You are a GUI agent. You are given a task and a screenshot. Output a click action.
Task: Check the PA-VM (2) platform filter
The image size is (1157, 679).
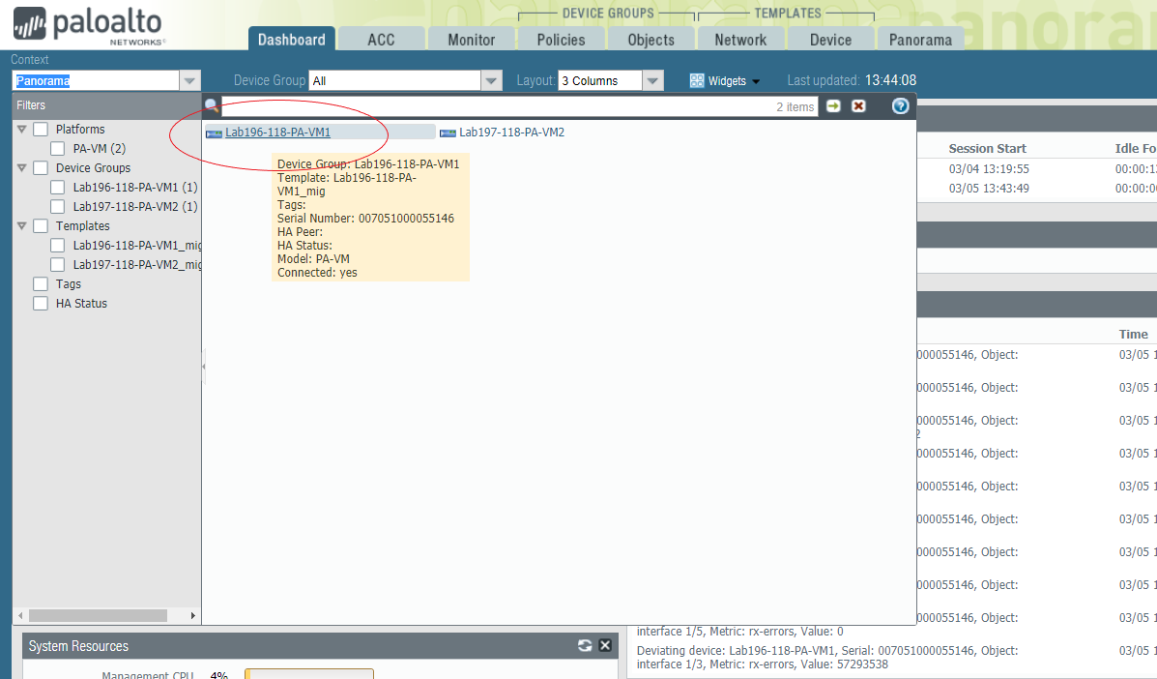(56, 148)
